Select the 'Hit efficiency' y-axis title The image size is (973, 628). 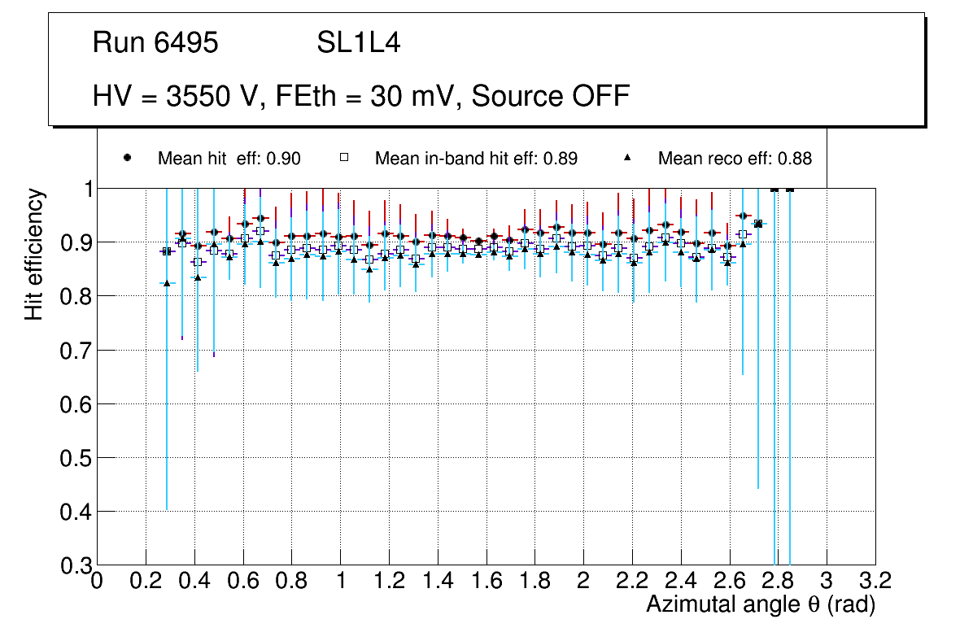[x=33, y=254]
